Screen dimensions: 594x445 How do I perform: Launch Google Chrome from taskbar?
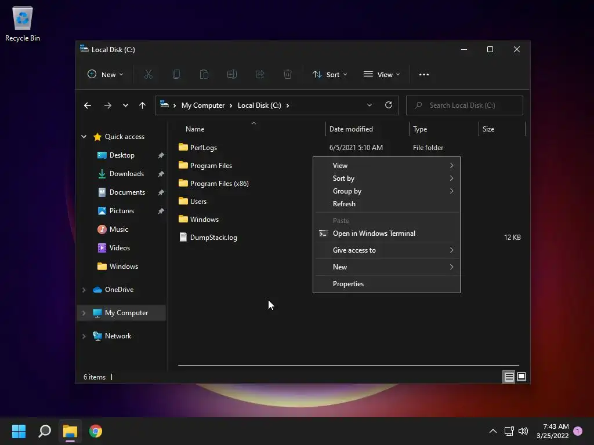[x=96, y=431]
